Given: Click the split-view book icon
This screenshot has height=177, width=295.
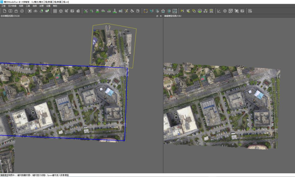Looking at the screenshot, I should [x=10, y=11].
